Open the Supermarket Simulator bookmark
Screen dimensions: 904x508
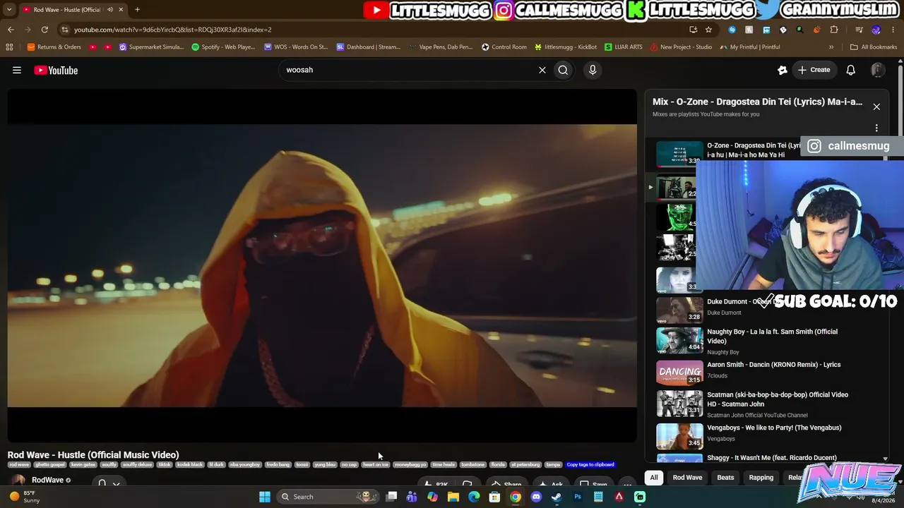tap(151, 47)
